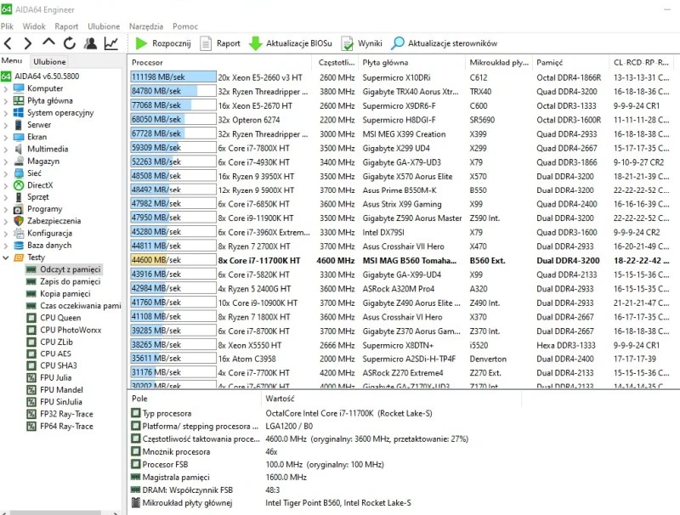Screen dimensions: 680x515
Task: Click the Wyniki toolbar button
Action: click(x=361, y=43)
